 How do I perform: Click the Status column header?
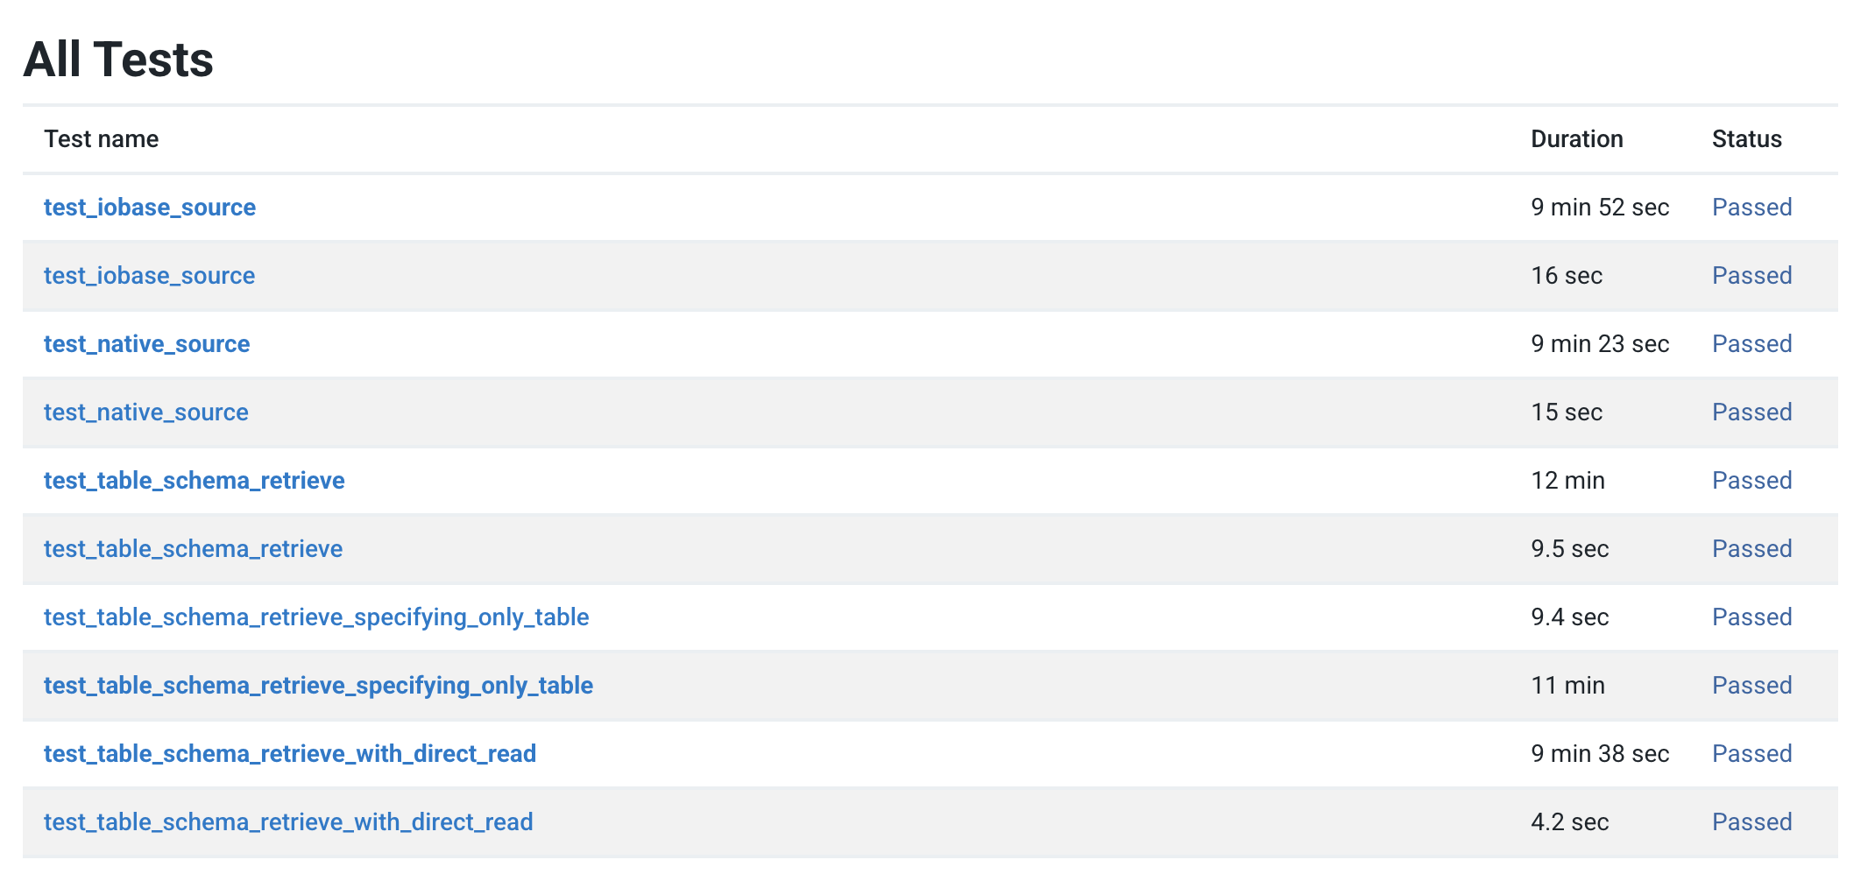pos(1747,139)
